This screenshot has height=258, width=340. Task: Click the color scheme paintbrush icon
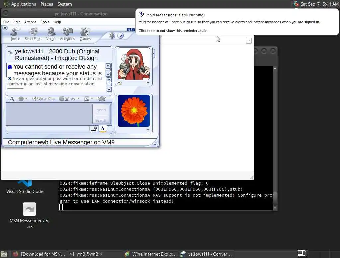pos(120,36)
